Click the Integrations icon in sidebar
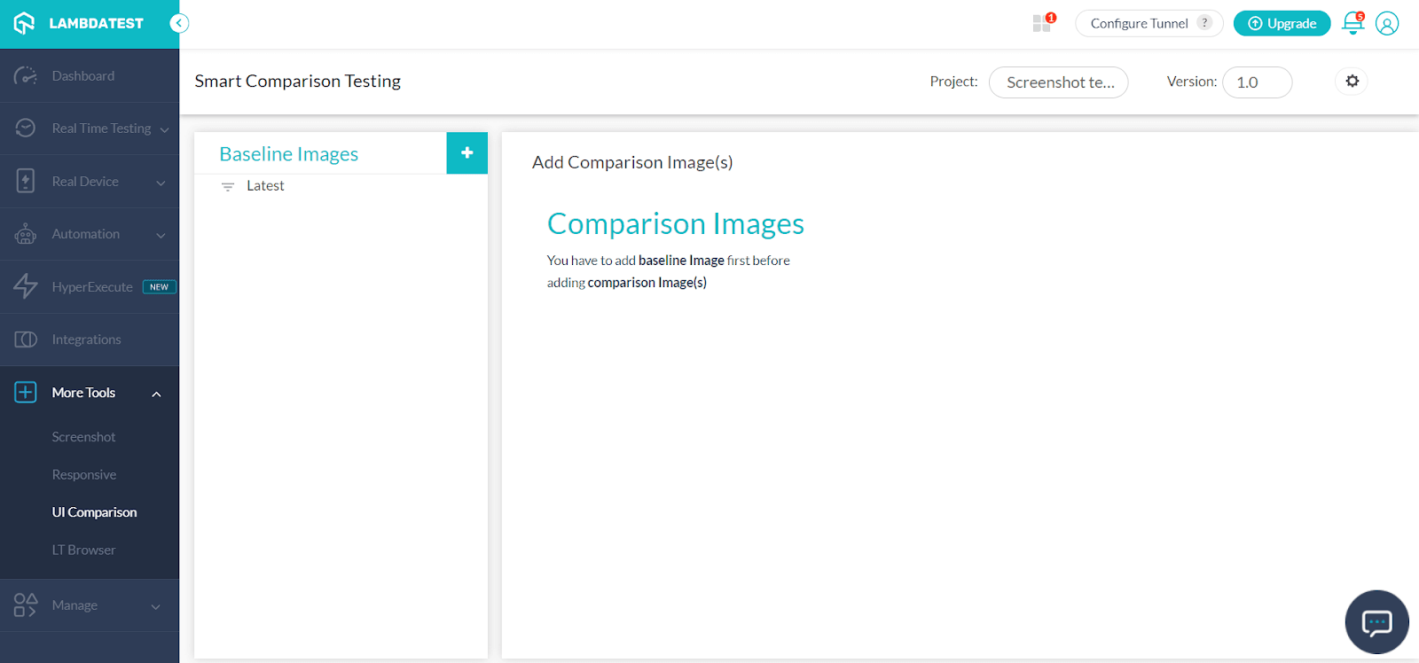 (x=26, y=339)
